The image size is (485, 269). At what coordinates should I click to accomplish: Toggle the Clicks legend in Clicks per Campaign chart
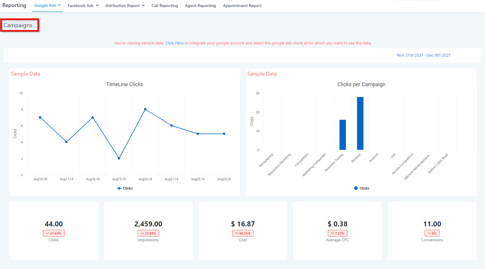pyautogui.click(x=361, y=188)
